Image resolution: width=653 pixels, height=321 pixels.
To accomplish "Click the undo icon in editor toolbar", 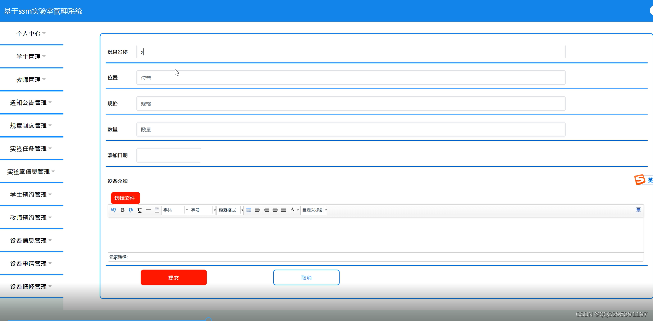I will (x=114, y=210).
